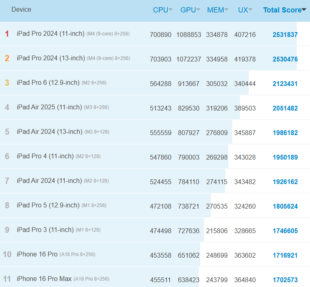Click MEM score 305032
Screen dimensions: 310x287
217,84
